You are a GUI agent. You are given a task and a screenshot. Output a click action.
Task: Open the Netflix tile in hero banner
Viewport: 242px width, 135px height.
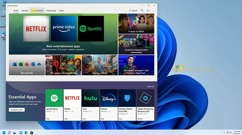pos(36,29)
